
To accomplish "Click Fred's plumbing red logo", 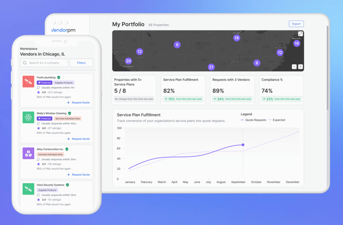I will (x=28, y=81).
